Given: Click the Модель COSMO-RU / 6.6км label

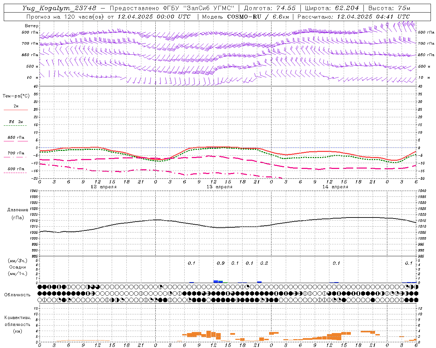Looking at the screenshot, I should click(x=246, y=17).
